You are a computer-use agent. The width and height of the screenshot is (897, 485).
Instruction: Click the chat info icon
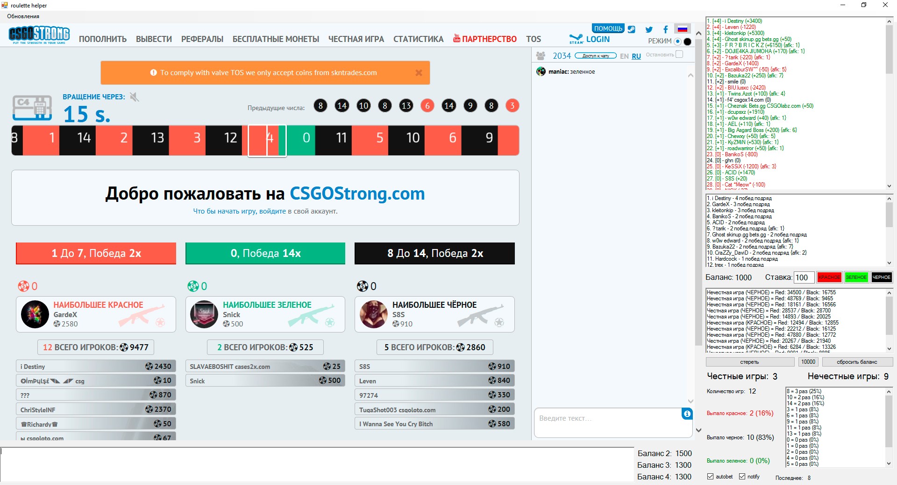(687, 414)
